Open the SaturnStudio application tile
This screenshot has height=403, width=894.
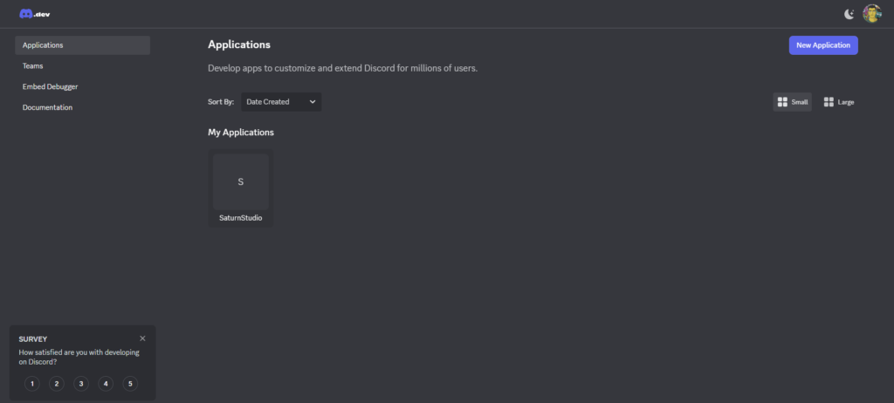pos(241,182)
